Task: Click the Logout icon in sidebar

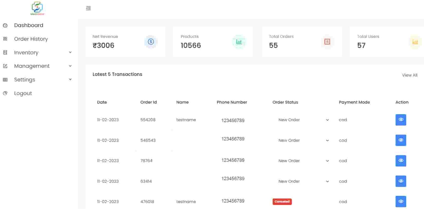Action: click(5, 93)
